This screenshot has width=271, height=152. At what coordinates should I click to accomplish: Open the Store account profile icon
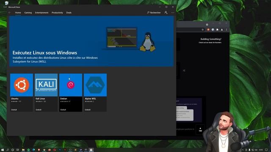[x=166, y=13]
